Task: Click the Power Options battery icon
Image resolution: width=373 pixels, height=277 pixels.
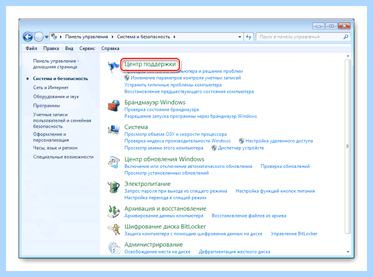Action: pyautogui.click(x=114, y=187)
